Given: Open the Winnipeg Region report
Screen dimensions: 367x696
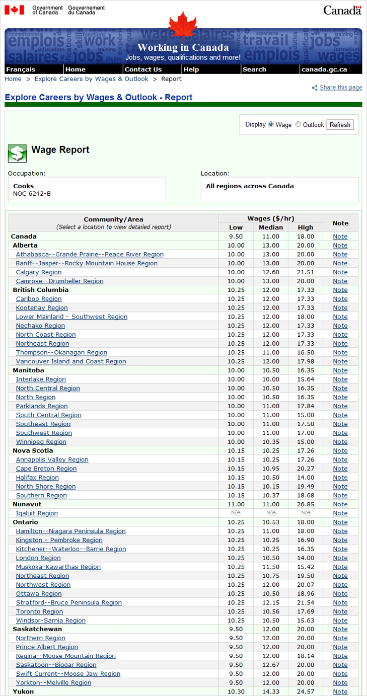Looking at the screenshot, I should coord(41,442).
